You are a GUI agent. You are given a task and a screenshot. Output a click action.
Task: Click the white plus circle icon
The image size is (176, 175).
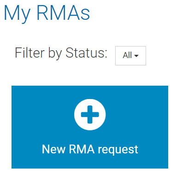click(x=90, y=115)
